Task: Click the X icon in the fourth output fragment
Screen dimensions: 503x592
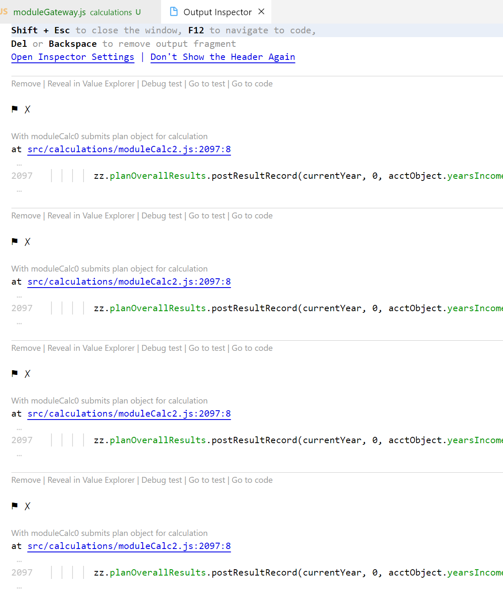Action: coord(28,506)
